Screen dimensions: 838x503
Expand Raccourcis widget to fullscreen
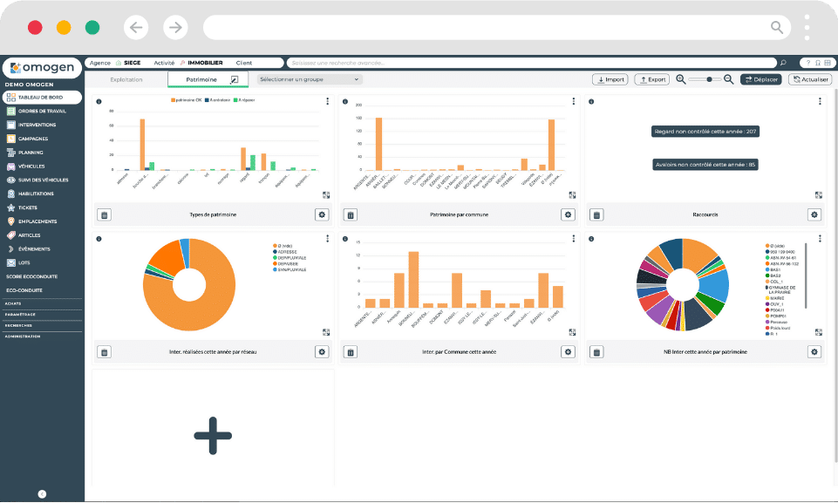(818, 195)
